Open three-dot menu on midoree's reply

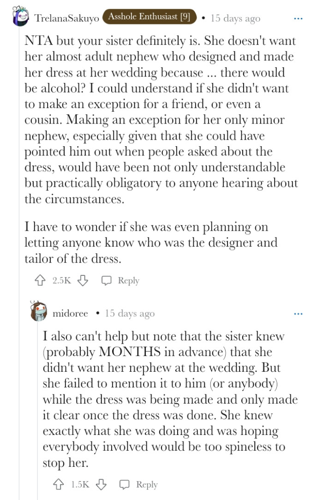[x=298, y=314]
